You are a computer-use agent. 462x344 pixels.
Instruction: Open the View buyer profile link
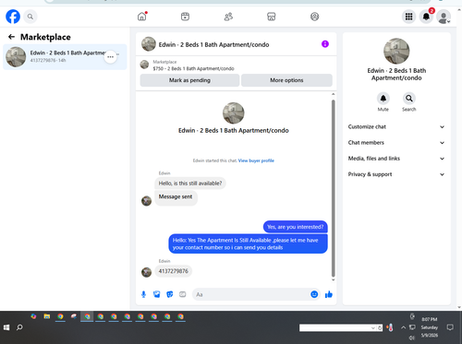pyautogui.click(x=256, y=160)
